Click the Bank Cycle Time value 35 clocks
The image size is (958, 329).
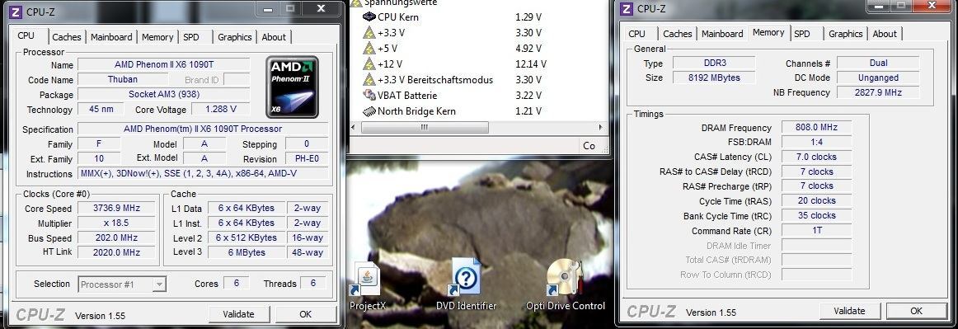[x=816, y=215]
